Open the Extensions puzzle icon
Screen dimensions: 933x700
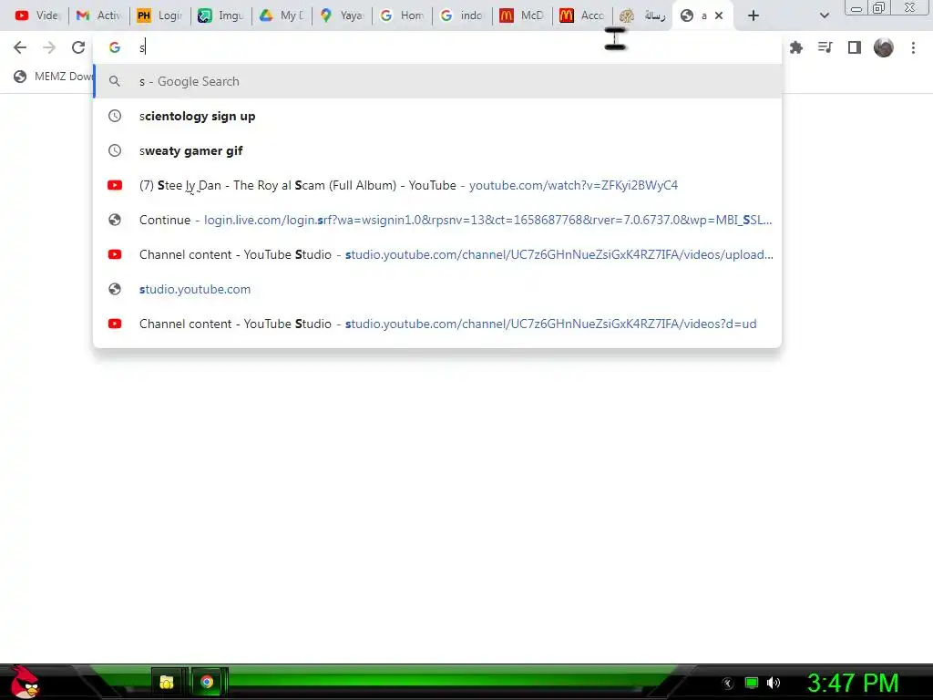(796, 47)
